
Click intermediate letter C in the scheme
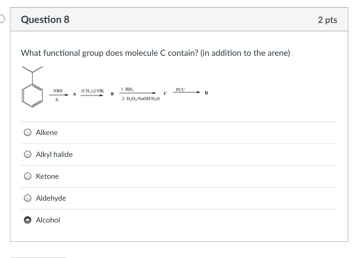point(165,93)
